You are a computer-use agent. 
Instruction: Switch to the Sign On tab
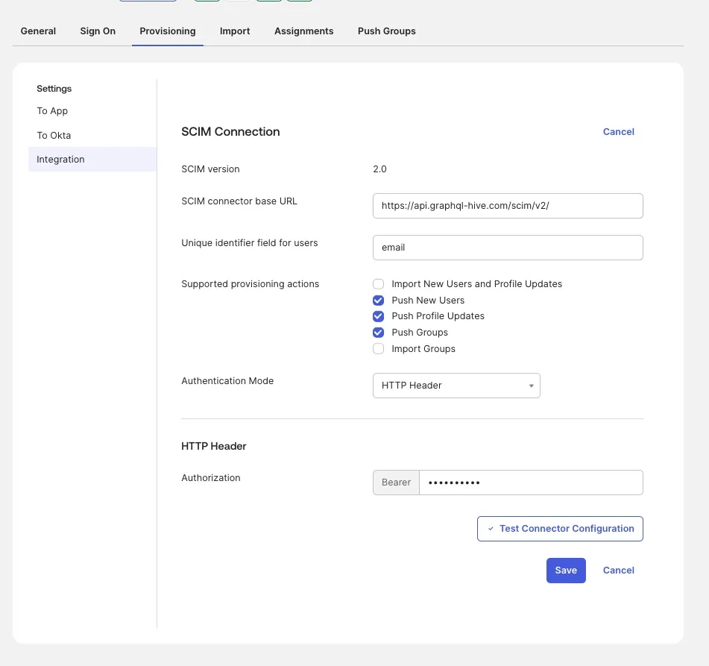pyautogui.click(x=98, y=31)
